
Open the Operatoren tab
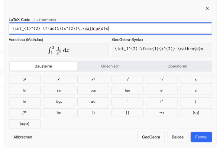(178, 66)
